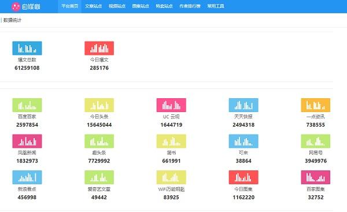Click the number 1644719

(x=171, y=125)
